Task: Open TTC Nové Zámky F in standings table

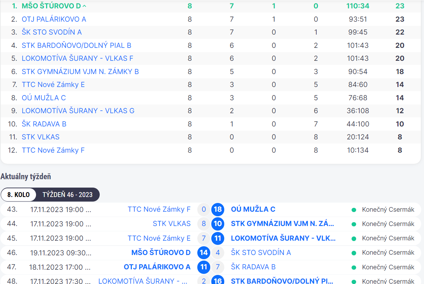Action: [x=53, y=150]
